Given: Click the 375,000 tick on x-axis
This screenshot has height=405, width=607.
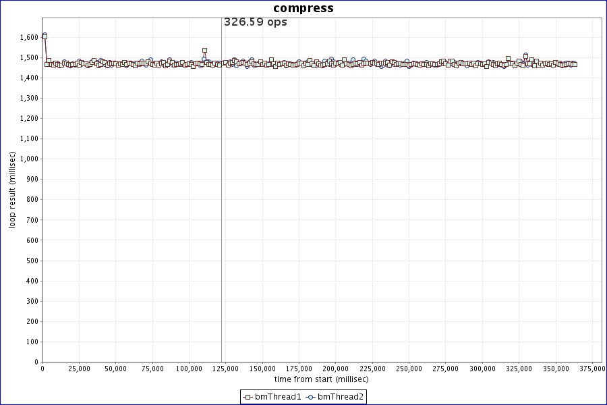Looking at the screenshot, I should 591,369.
